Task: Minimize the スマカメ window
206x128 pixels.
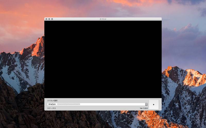Action: pyautogui.click(x=49, y=19)
